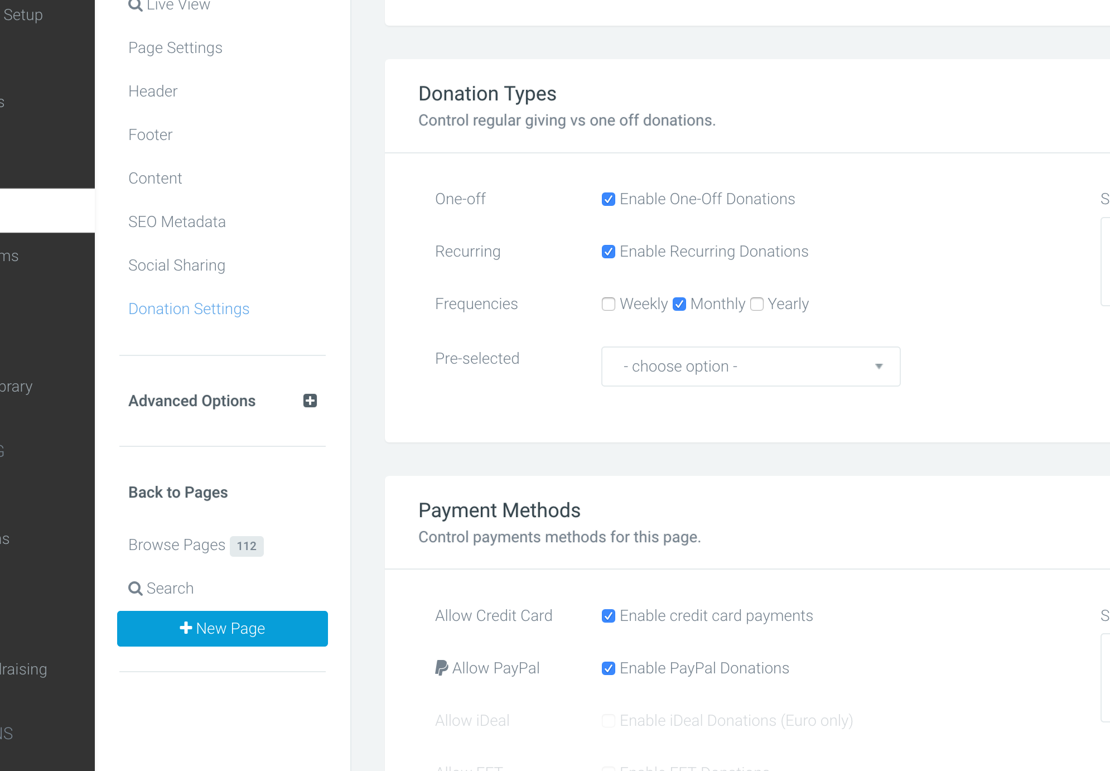Click the plus icon inside the New Page button
This screenshot has height=771, width=1110.
click(186, 628)
